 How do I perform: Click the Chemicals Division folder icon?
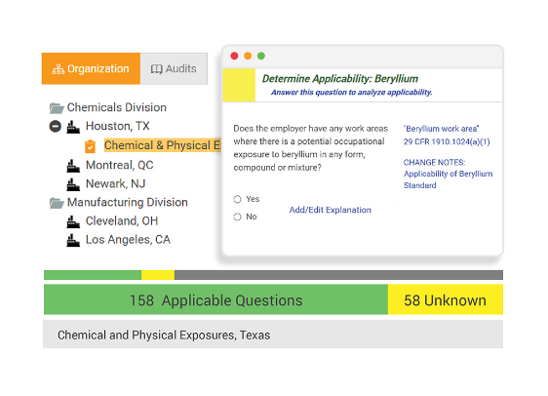click(57, 108)
